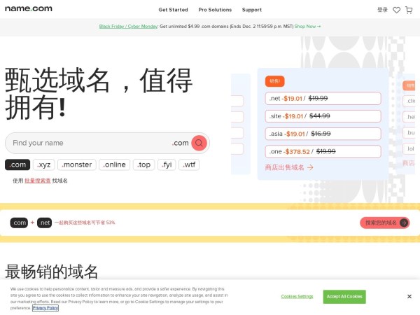Open the Pro Solutions menu
Image resolution: width=420 pixels, height=315 pixels.
click(x=215, y=10)
